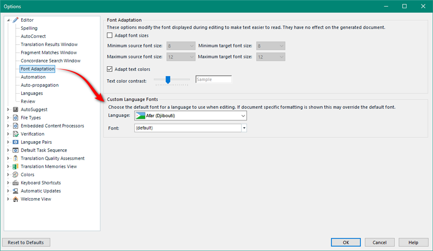Click the File Types icon
Viewport: 433px width, 251px height.
[15, 118]
